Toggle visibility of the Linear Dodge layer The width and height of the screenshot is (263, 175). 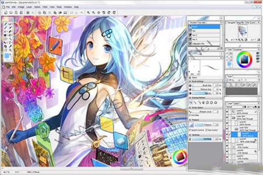(x=227, y=140)
